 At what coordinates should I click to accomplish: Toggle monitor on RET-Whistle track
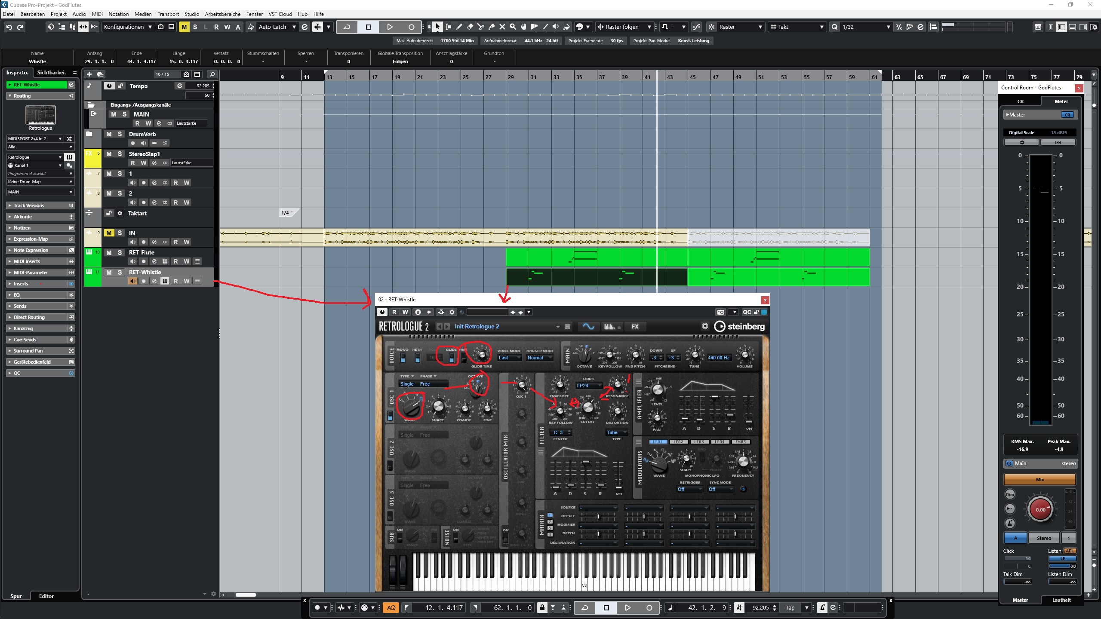point(132,281)
